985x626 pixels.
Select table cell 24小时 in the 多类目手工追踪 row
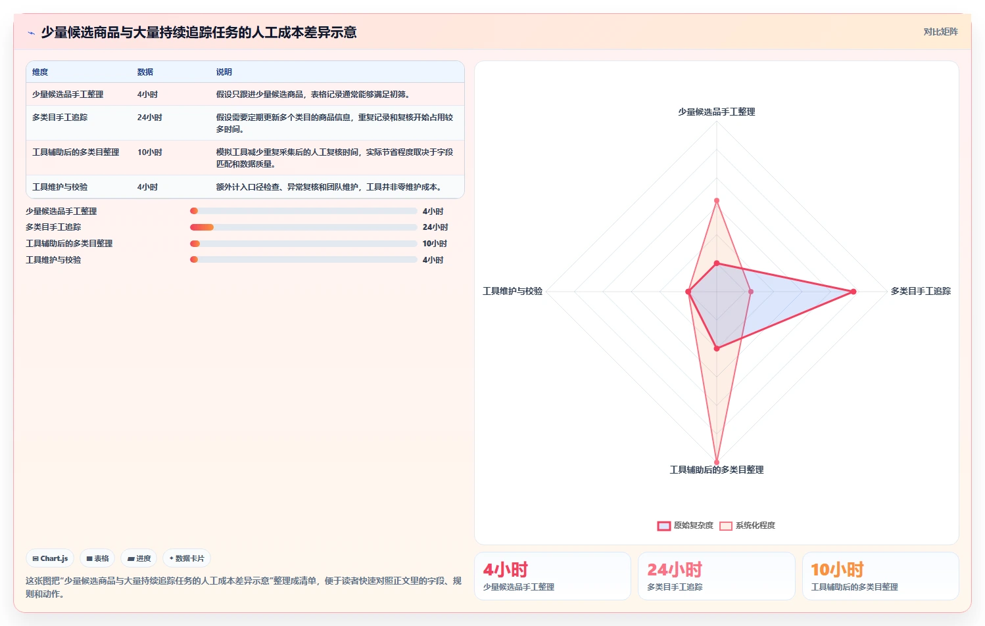pyautogui.click(x=149, y=118)
